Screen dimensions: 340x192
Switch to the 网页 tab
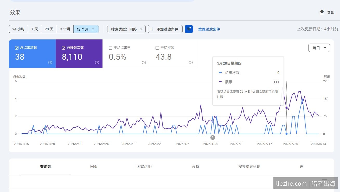click(94, 167)
